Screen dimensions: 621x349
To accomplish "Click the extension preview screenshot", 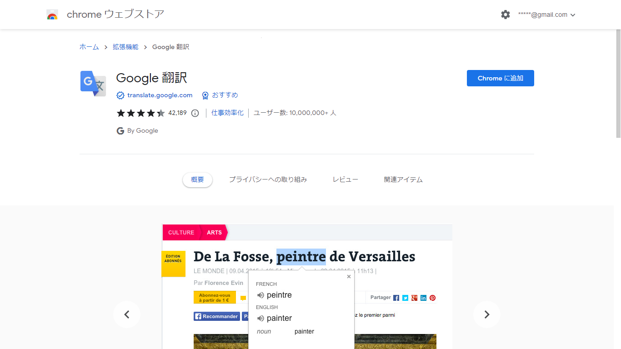I will tap(307, 287).
